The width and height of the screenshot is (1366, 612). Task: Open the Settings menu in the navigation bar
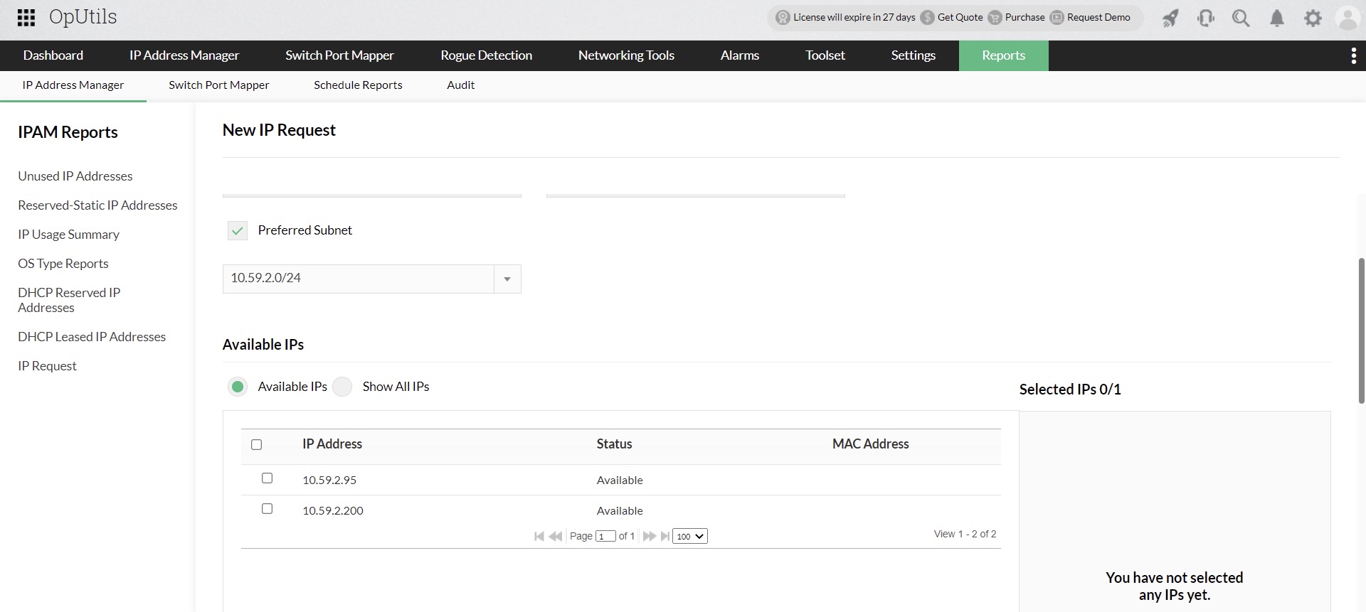914,55
